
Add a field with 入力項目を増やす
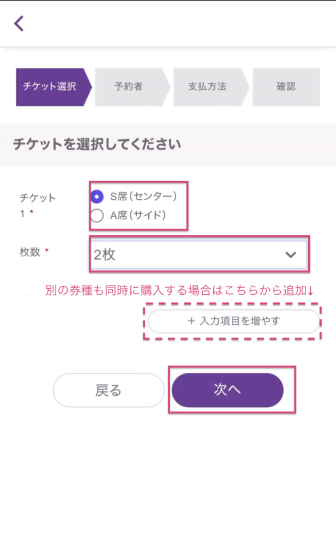233,322
